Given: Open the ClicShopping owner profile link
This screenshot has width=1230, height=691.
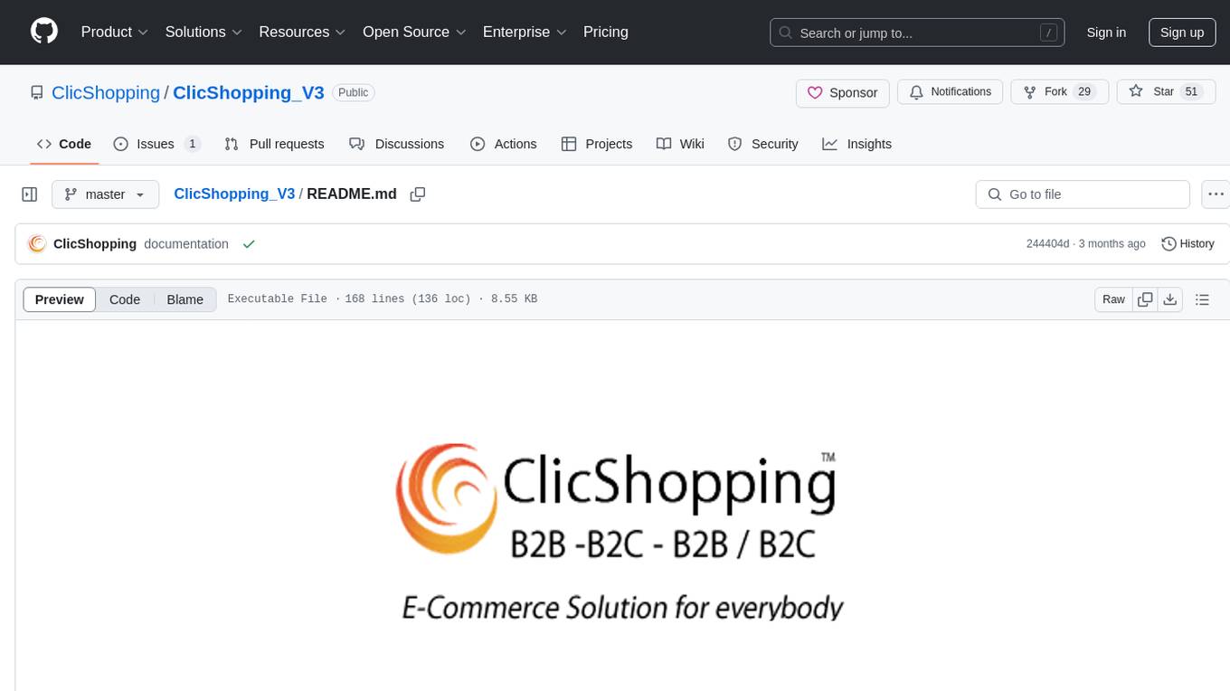Looking at the screenshot, I should click(106, 92).
